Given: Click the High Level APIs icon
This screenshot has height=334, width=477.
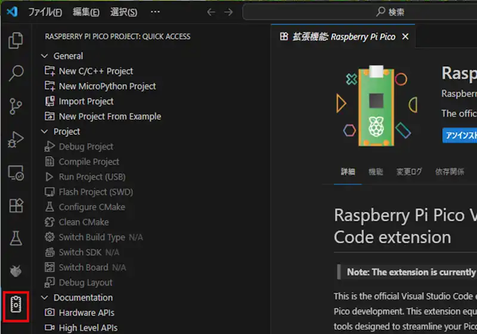Looking at the screenshot, I should 49,327.
